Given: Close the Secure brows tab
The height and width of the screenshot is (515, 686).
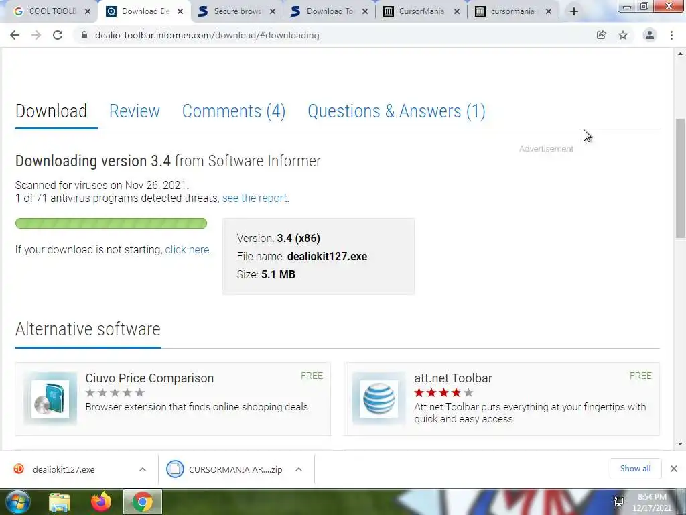Looking at the screenshot, I should pos(273,11).
